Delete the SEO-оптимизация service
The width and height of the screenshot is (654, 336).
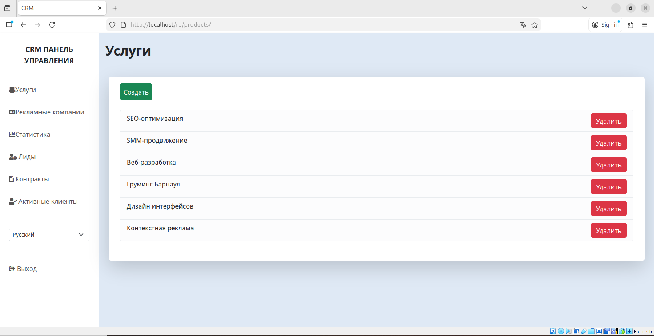(608, 121)
